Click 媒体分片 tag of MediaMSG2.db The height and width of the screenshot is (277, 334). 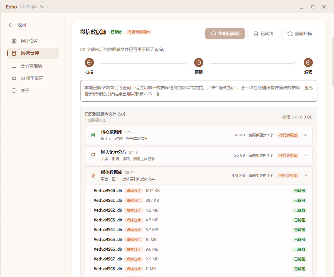(134, 210)
